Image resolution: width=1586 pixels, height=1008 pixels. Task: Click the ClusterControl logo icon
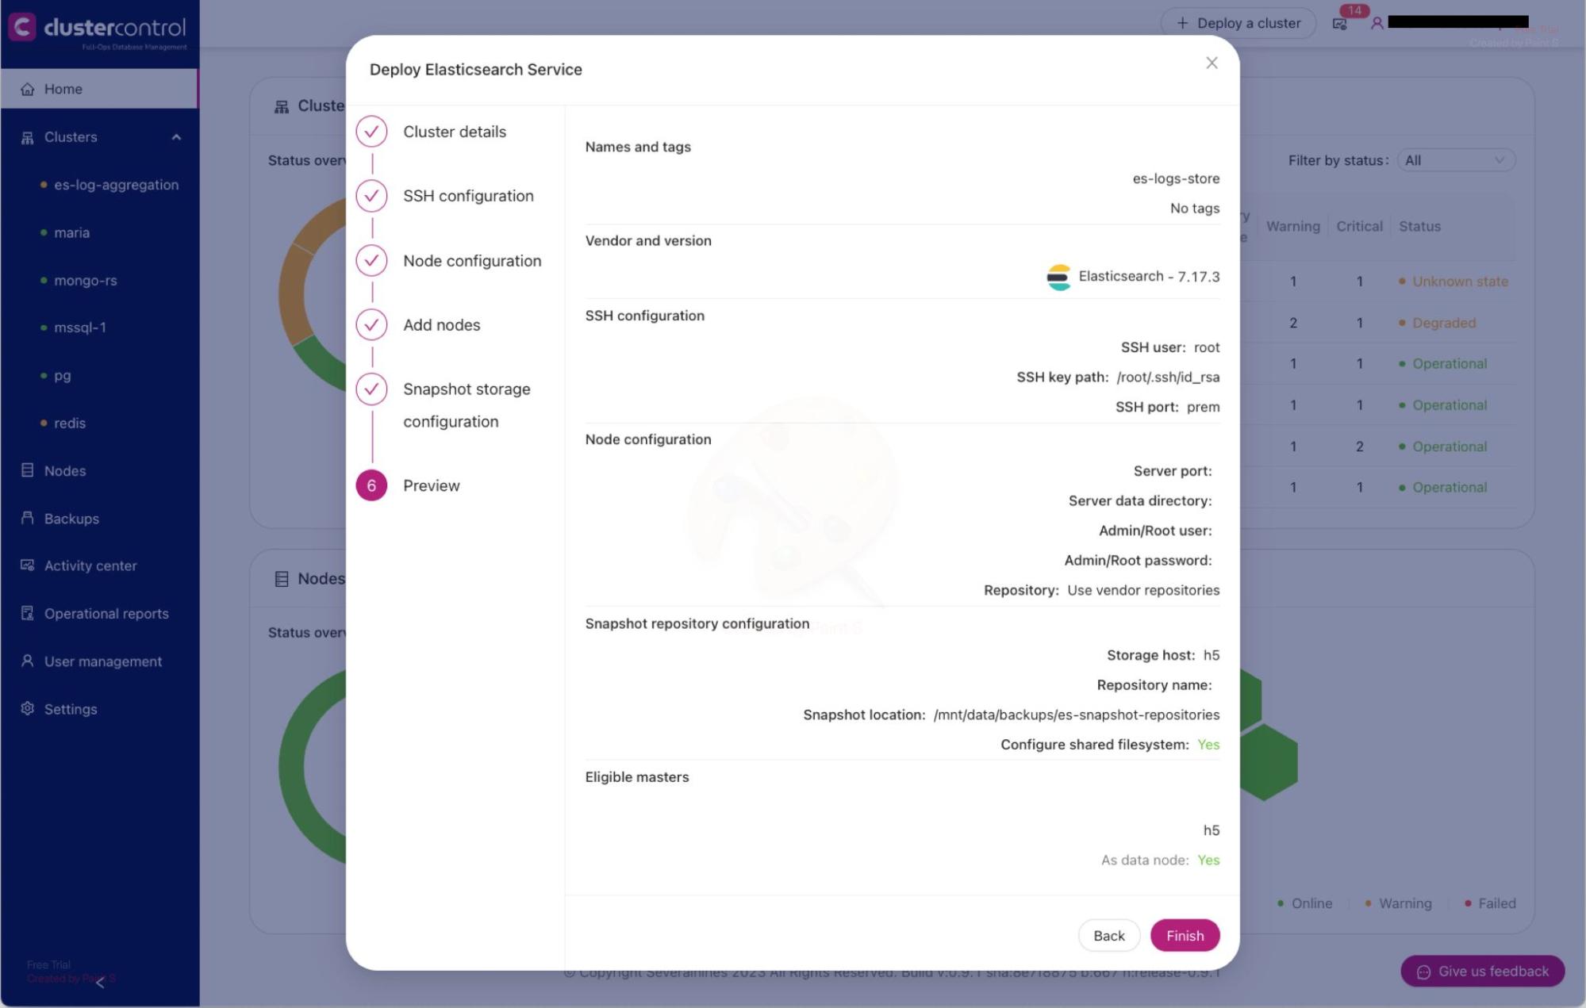tap(22, 28)
